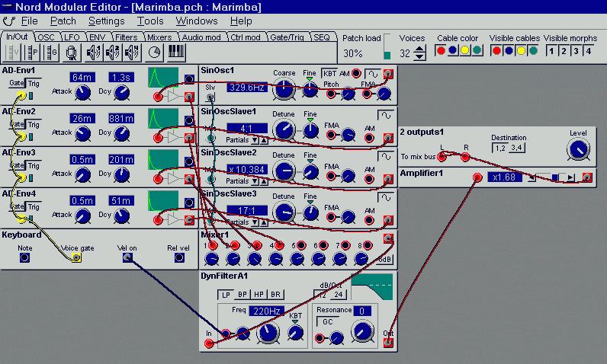The height and width of the screenshot is (364, 607).
Task: Enable GC in the DynFilterA1 Resonance section
Action: pos(326,321)
